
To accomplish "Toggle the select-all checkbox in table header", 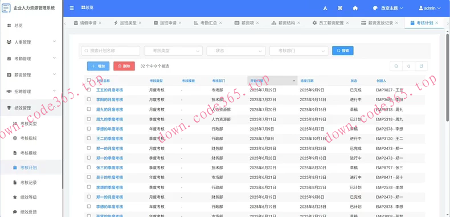I will [89, 80].
